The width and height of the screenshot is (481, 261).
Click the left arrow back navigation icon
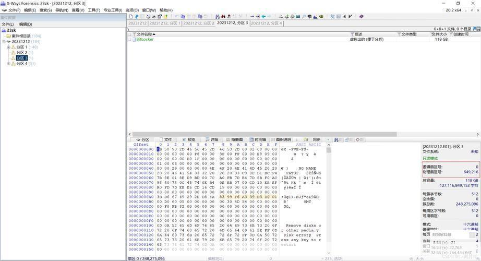point(263,17)
